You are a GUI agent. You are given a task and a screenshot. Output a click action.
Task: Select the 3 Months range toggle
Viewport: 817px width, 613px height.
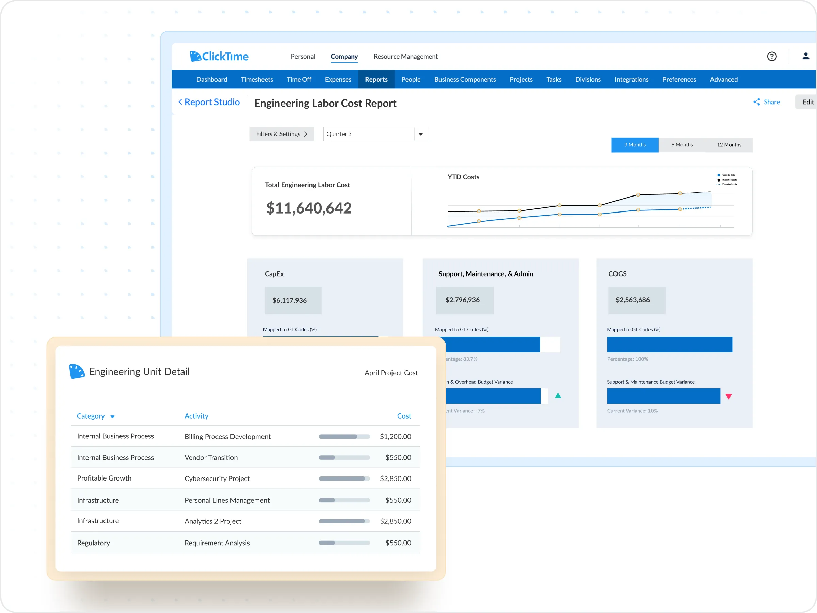click(635, 145)
